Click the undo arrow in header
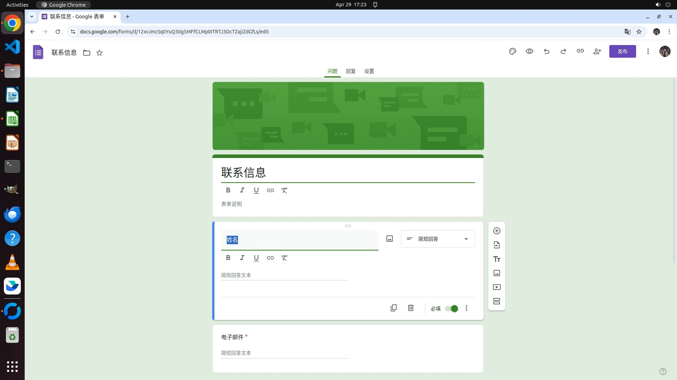The image size is (677, 380). click(546, 51)
